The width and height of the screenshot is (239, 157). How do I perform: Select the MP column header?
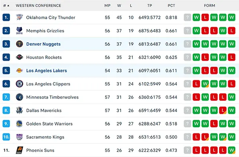(107, 6)
